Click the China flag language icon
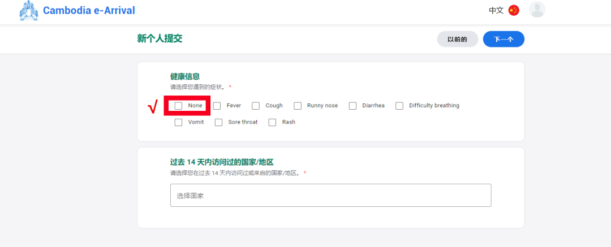611x247 pixels. [514, 10]
